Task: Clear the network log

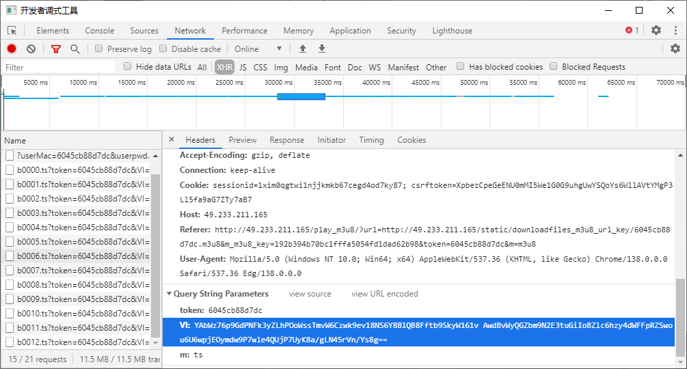Action: tap(31, 49)
